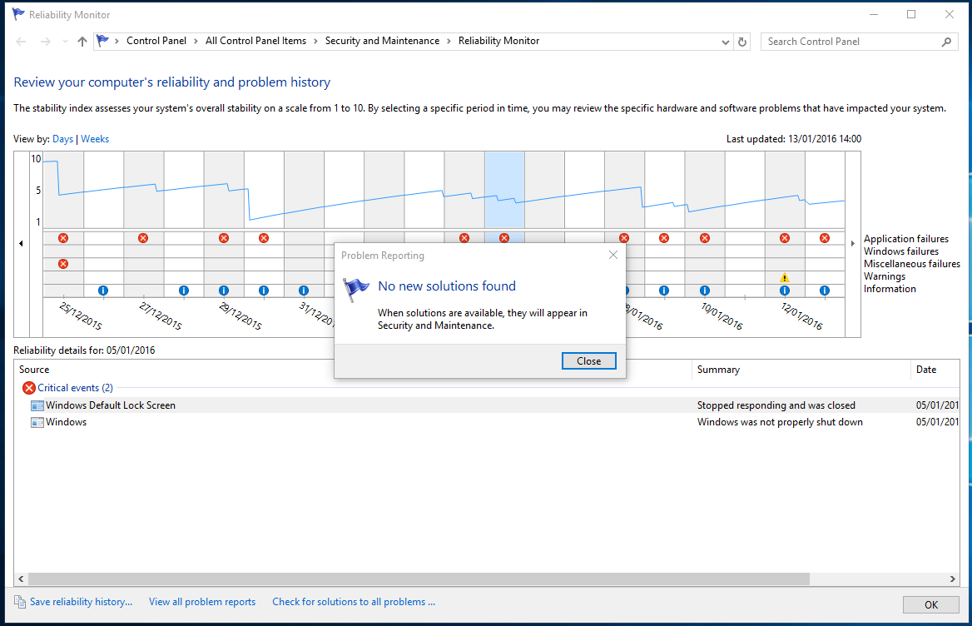The image size is (972, 626).
Task: Sort list by Source column header
Action: tap(34, 370)
